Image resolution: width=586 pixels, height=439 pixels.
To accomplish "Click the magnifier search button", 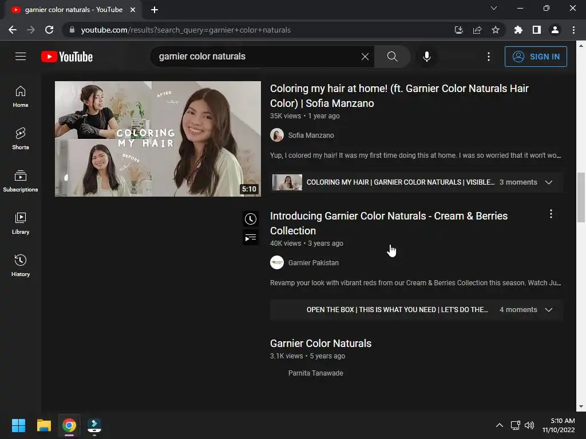I will [x=392, y=57].
